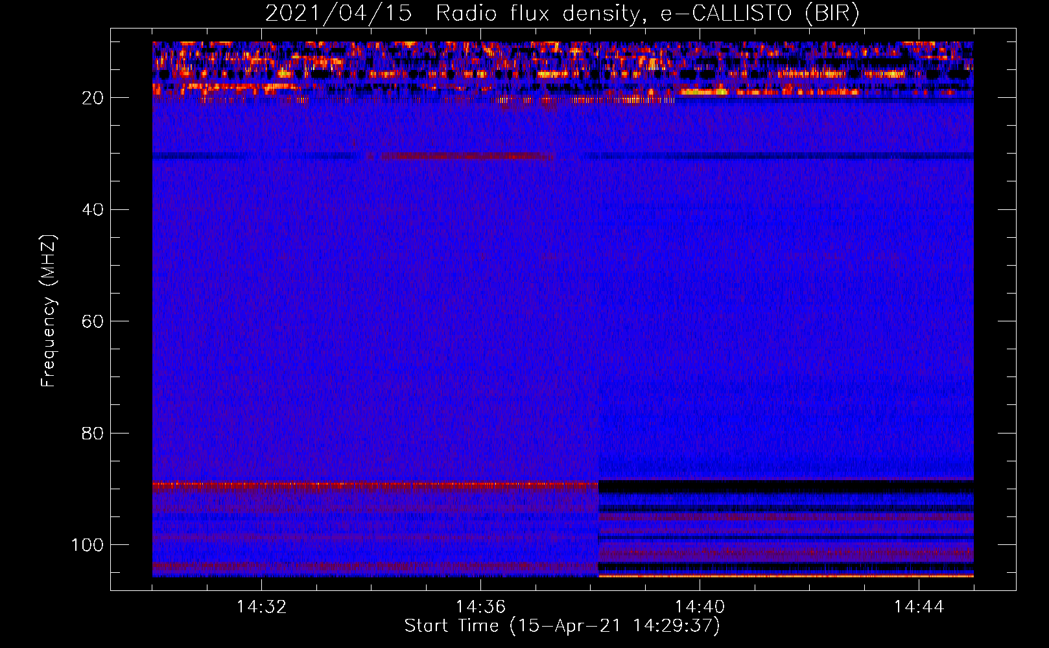Click the 80 MHz frequency tick label
Viewport: 1049px width, 648px height.
click(93, 433)
